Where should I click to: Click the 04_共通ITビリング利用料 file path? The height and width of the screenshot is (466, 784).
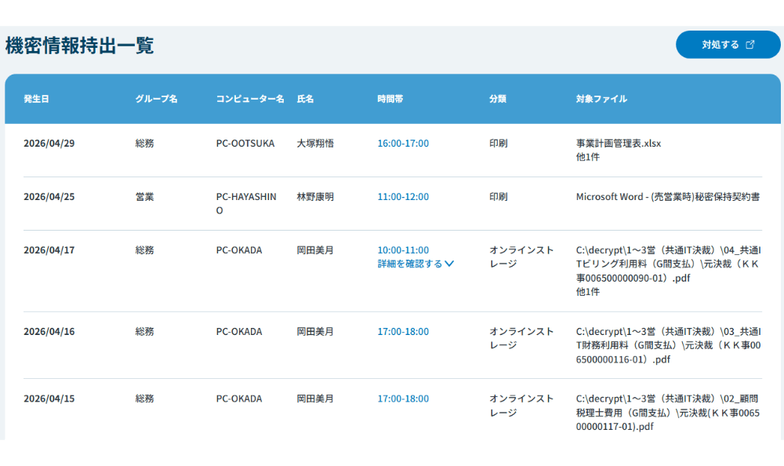[x=669, y=264]
